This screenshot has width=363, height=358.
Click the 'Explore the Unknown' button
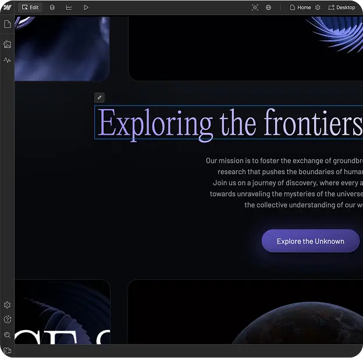[311, 241]
